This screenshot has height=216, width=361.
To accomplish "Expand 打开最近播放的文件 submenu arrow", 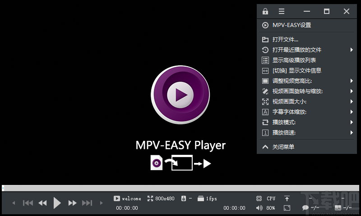I will pos(352,50).
